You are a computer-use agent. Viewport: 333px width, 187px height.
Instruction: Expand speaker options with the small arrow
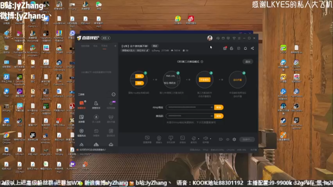click(211, 139)
